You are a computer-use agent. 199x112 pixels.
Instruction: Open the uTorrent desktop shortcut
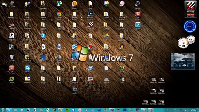[x=59, y=4]
